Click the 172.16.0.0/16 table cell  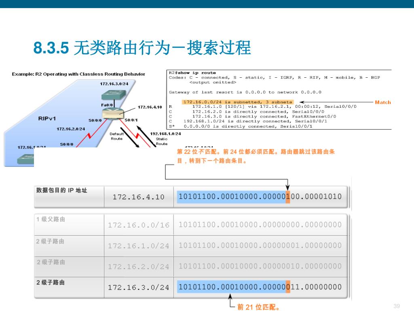139,225
